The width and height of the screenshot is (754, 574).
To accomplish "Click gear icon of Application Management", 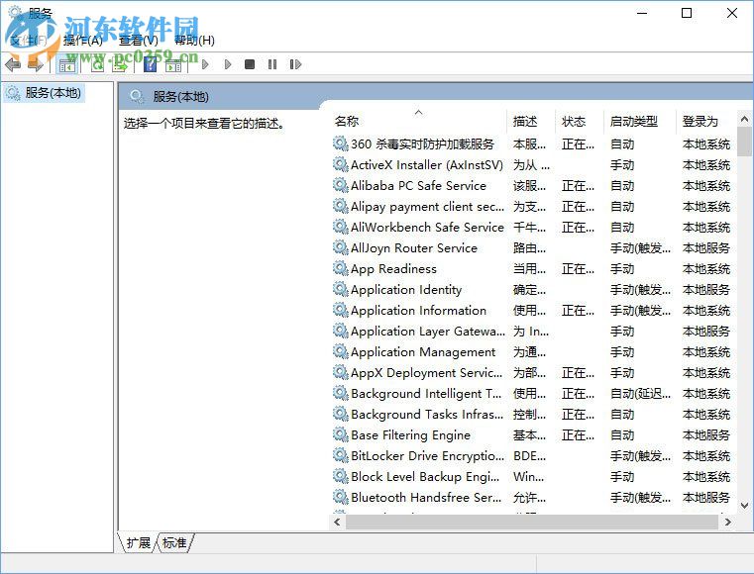I will click(341, 351).
